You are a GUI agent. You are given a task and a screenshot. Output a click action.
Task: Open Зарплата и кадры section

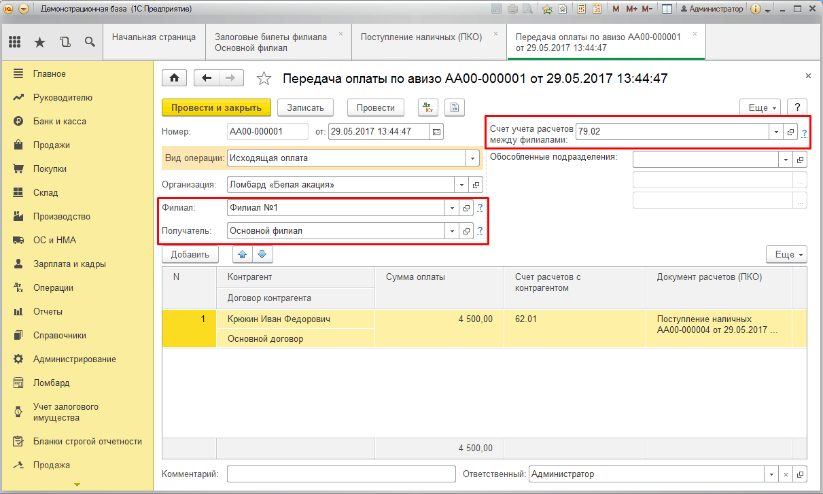(69, 264)
